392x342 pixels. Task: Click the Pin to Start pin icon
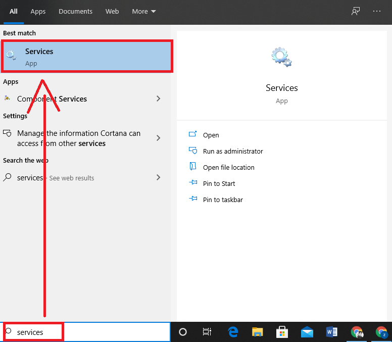193,182
